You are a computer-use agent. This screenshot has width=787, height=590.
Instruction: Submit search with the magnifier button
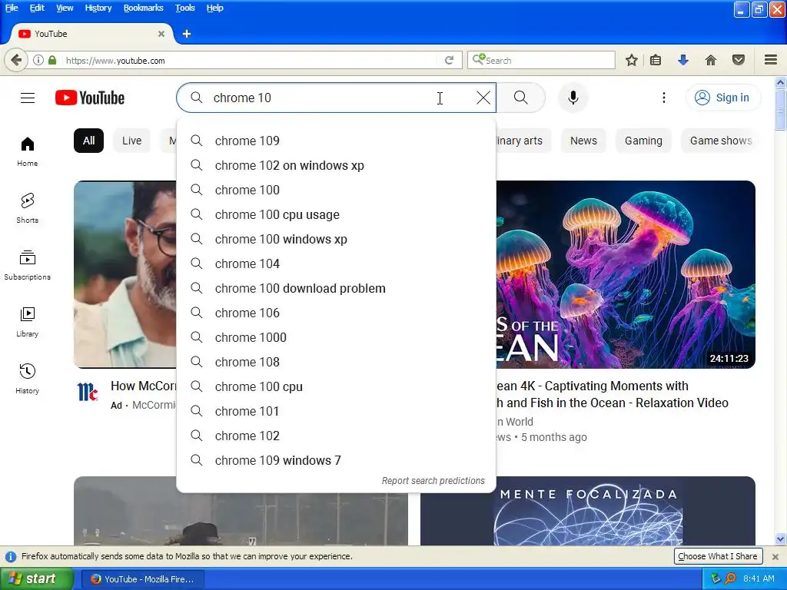coord(521,98)
